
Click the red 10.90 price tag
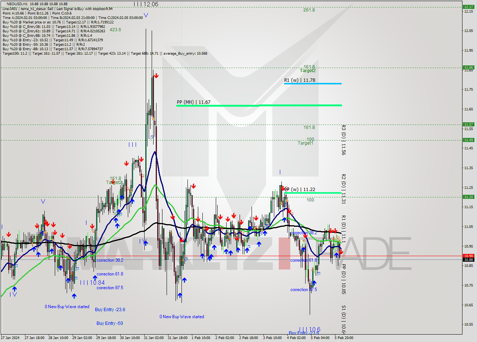point(468,256)
